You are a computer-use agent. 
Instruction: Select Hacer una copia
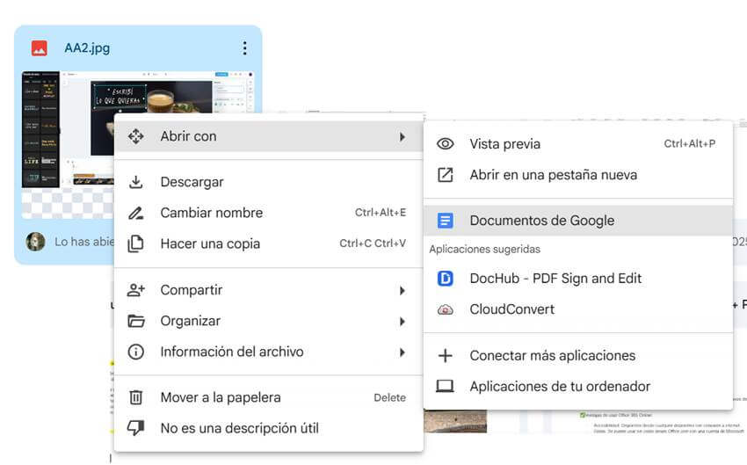[x=269, y=243]
